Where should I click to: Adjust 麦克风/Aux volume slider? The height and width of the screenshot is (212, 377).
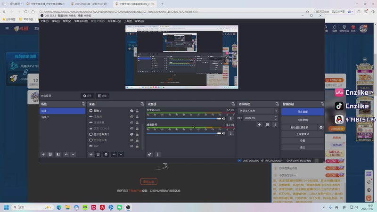[x=184, y=119]
